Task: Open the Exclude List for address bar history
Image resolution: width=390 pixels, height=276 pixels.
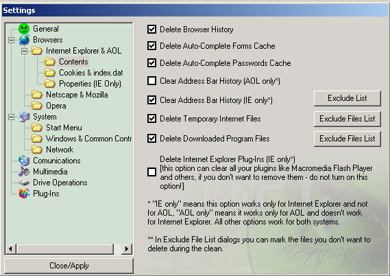Action: click(x=348, y=98)
